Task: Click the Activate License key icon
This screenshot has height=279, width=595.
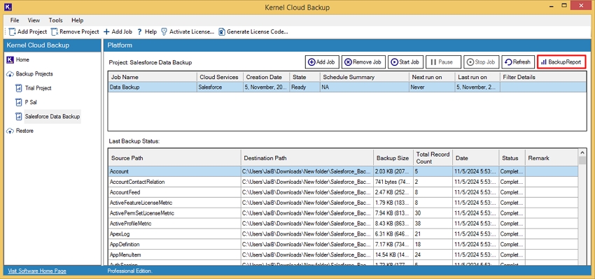Action: [x=164, y=32]
